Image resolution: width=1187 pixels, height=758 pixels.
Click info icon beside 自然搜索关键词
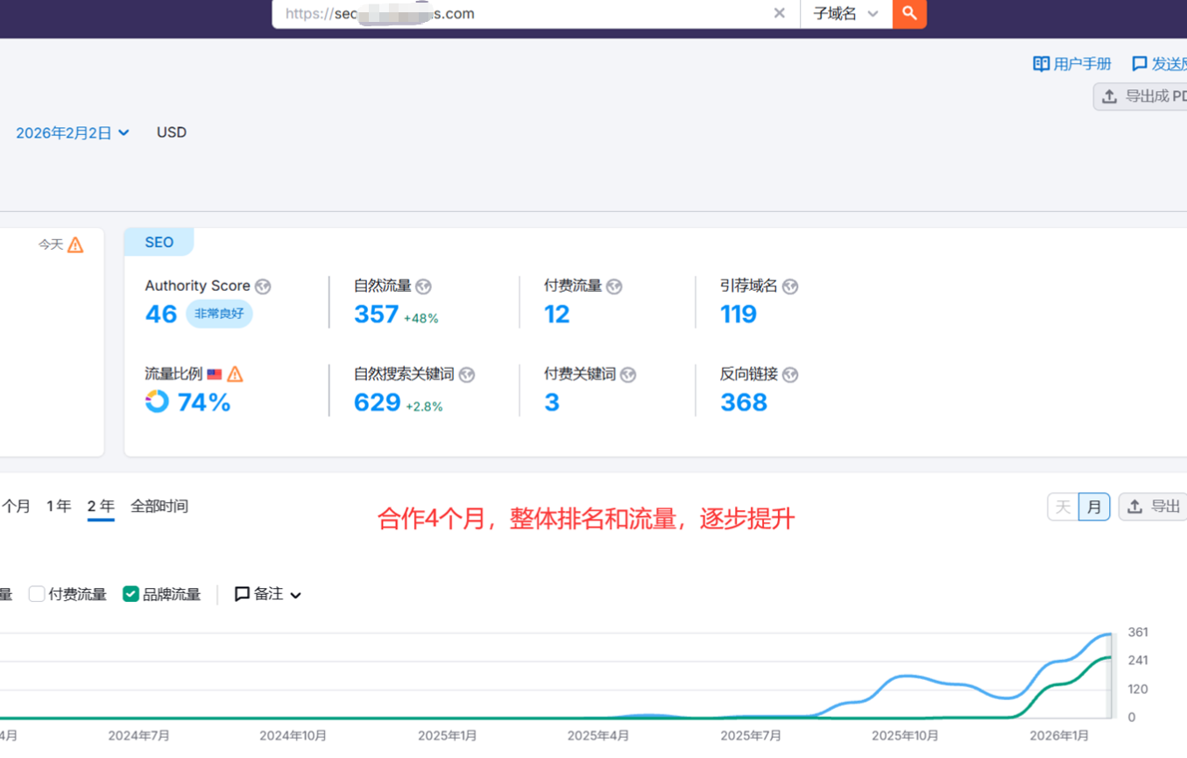coord(467,375)
